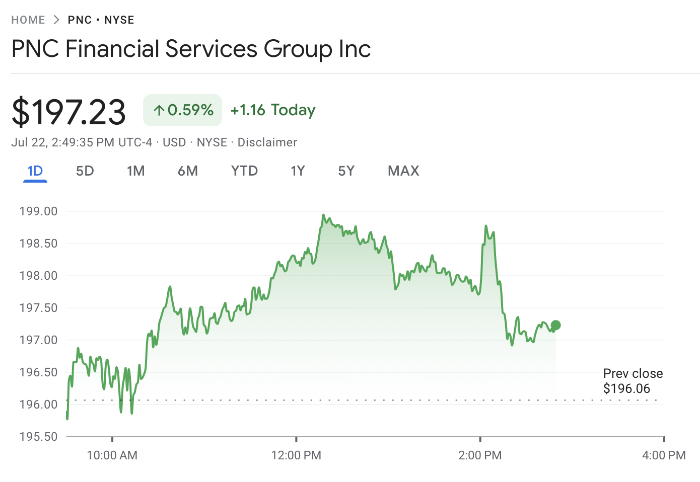Click the breadcrumb chevron arrow after HOME
Image resolution: width=700 pixels, height=482 pixels.
pos(56,20)
